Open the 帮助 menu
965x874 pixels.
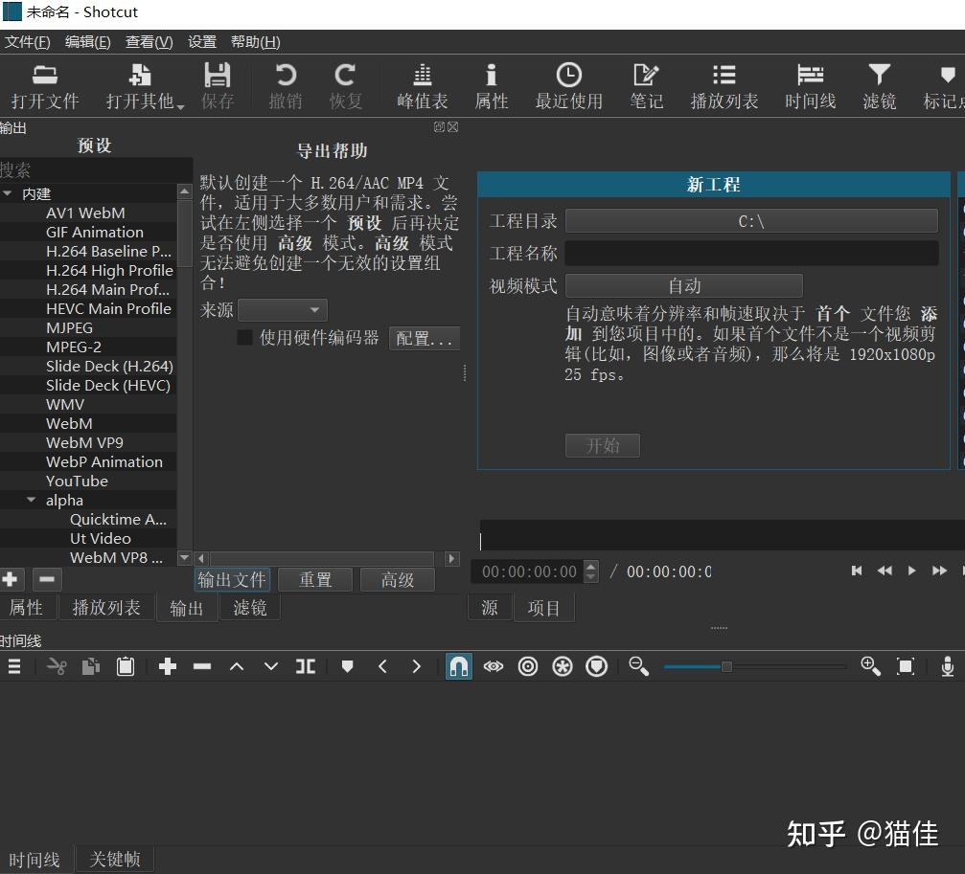click(x=253, y=41)
